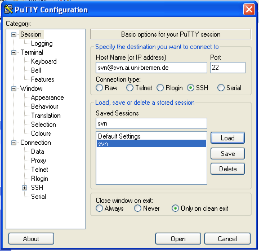259x251 pixels.
Task: Open the Proxy settings page
Action: click(x=38, y=161)
